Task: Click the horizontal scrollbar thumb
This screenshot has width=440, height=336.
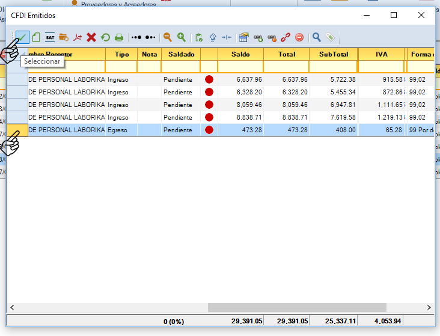Action: 297,307
